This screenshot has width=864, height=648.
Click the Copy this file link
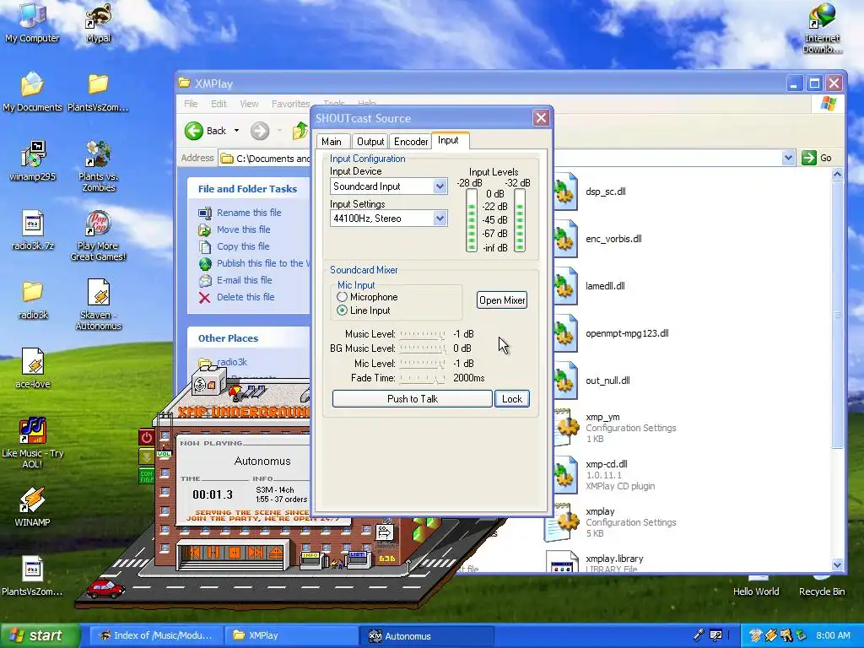243,246
